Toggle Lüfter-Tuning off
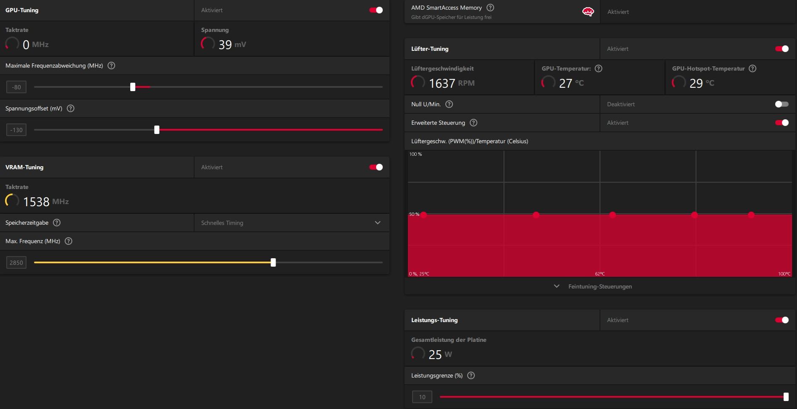This screenshot has width=797, height=409. (782, 49)
